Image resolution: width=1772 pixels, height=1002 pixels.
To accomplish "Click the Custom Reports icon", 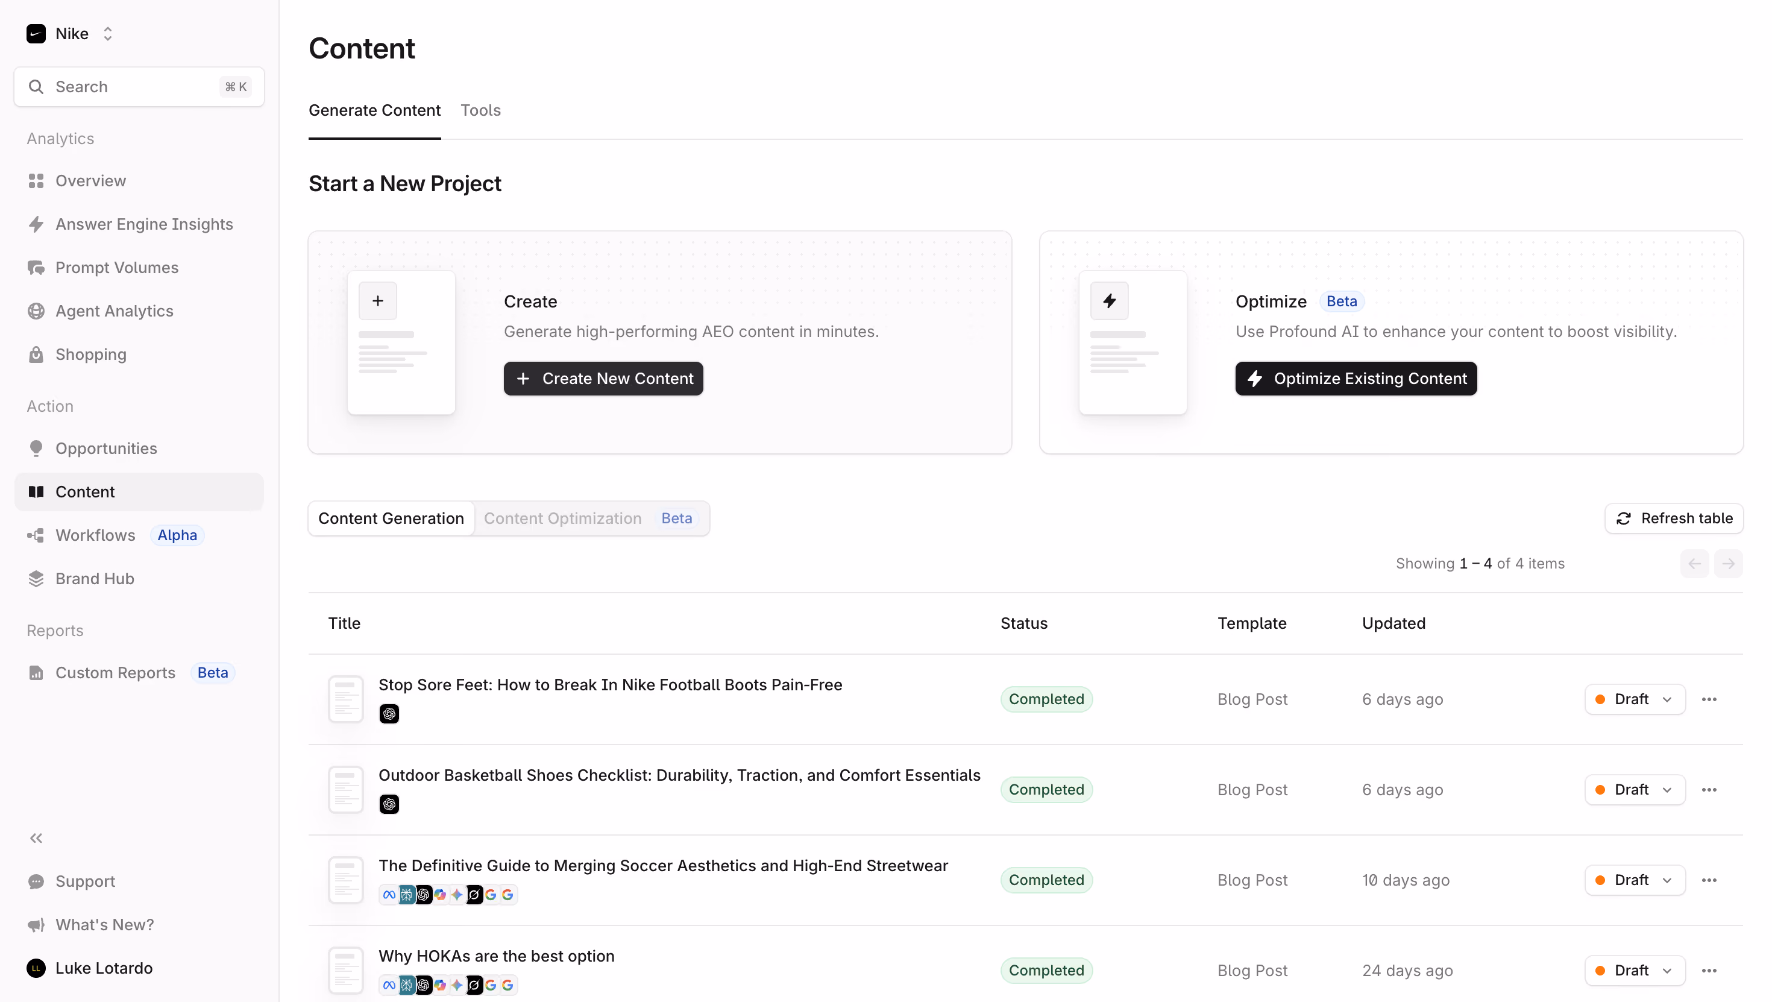I will click(x=36, y=673).
